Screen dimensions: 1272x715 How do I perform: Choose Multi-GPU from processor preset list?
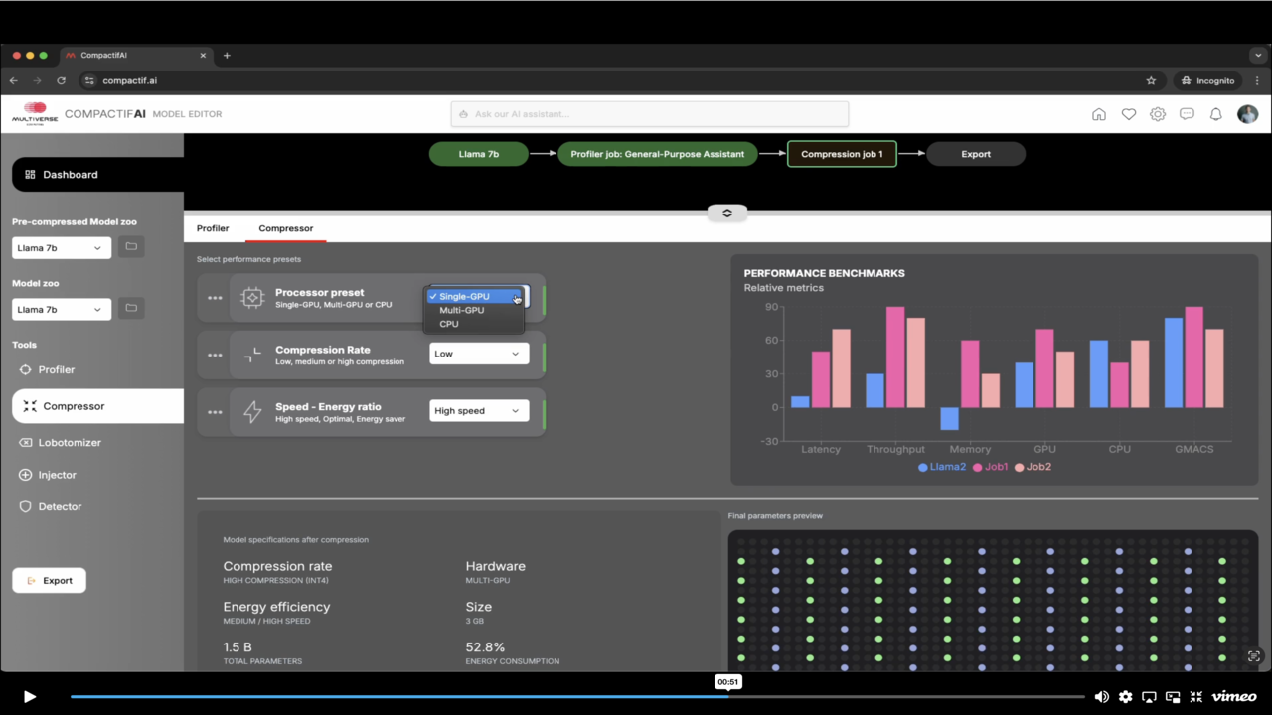[x=462, y=310]
